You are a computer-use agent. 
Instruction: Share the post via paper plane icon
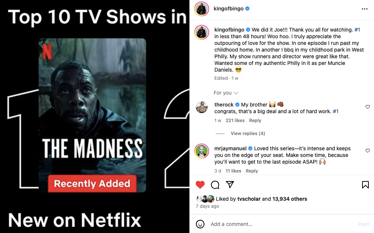[230, 184]
